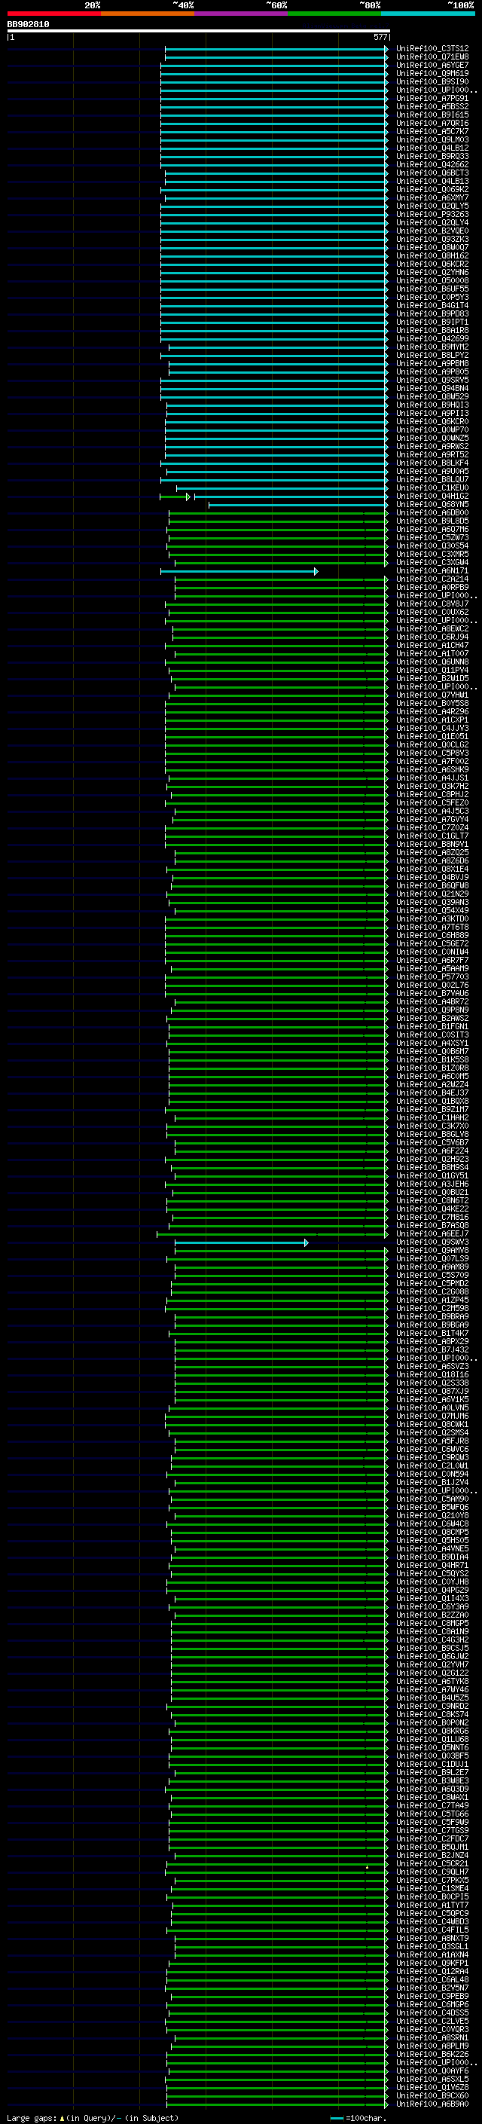Screen dimensions: 482x2124
Task: Click hit label UniRef100_C4JJV3
Action: point(432,729)
